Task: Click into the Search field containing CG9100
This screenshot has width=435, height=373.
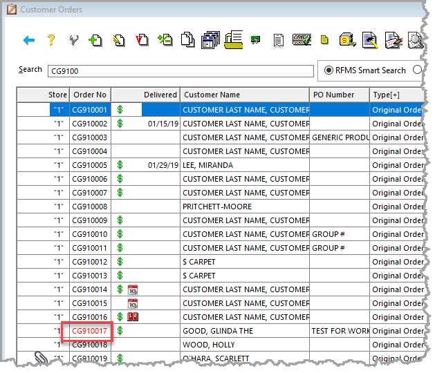Action: (181, 71)
